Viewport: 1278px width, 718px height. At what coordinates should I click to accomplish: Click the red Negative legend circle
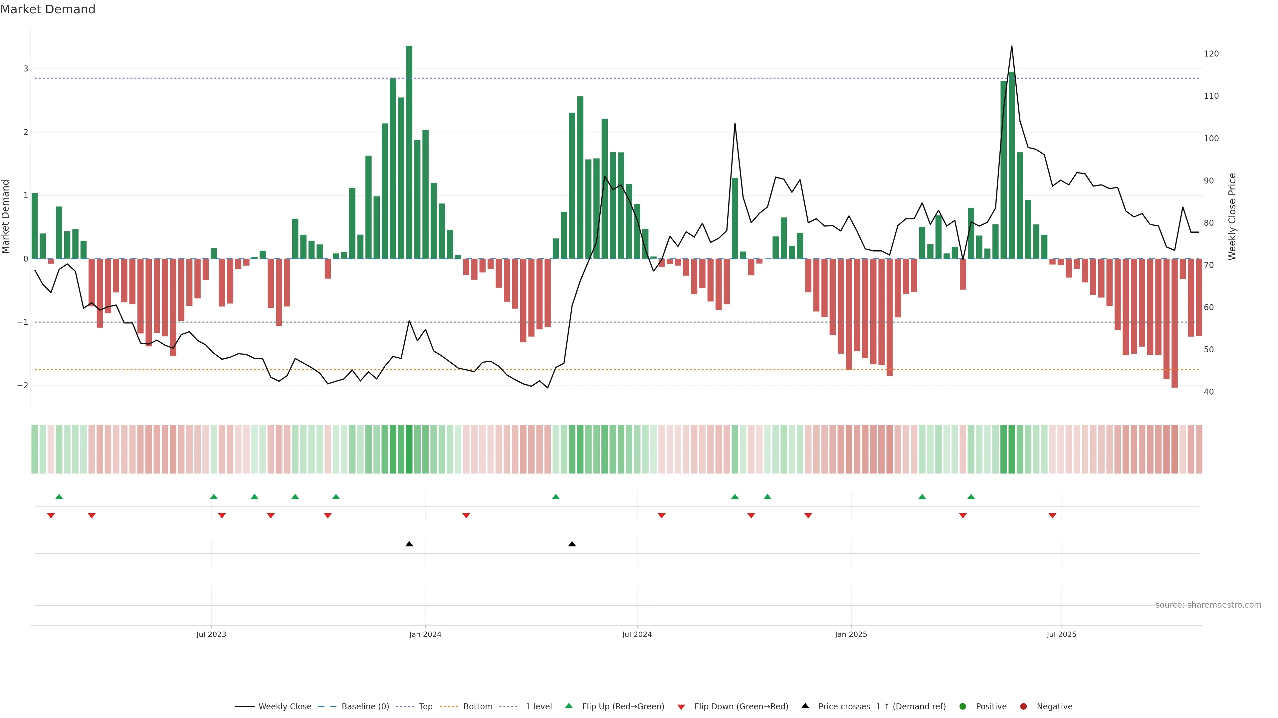pos(1023,707)
